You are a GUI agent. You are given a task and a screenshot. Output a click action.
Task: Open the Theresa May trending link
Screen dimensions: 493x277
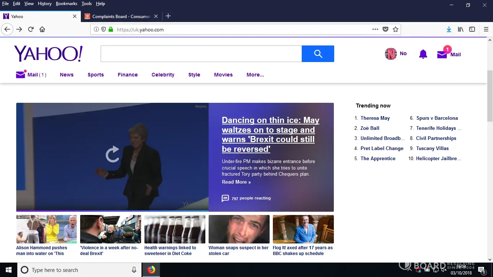tap(375, 118)
